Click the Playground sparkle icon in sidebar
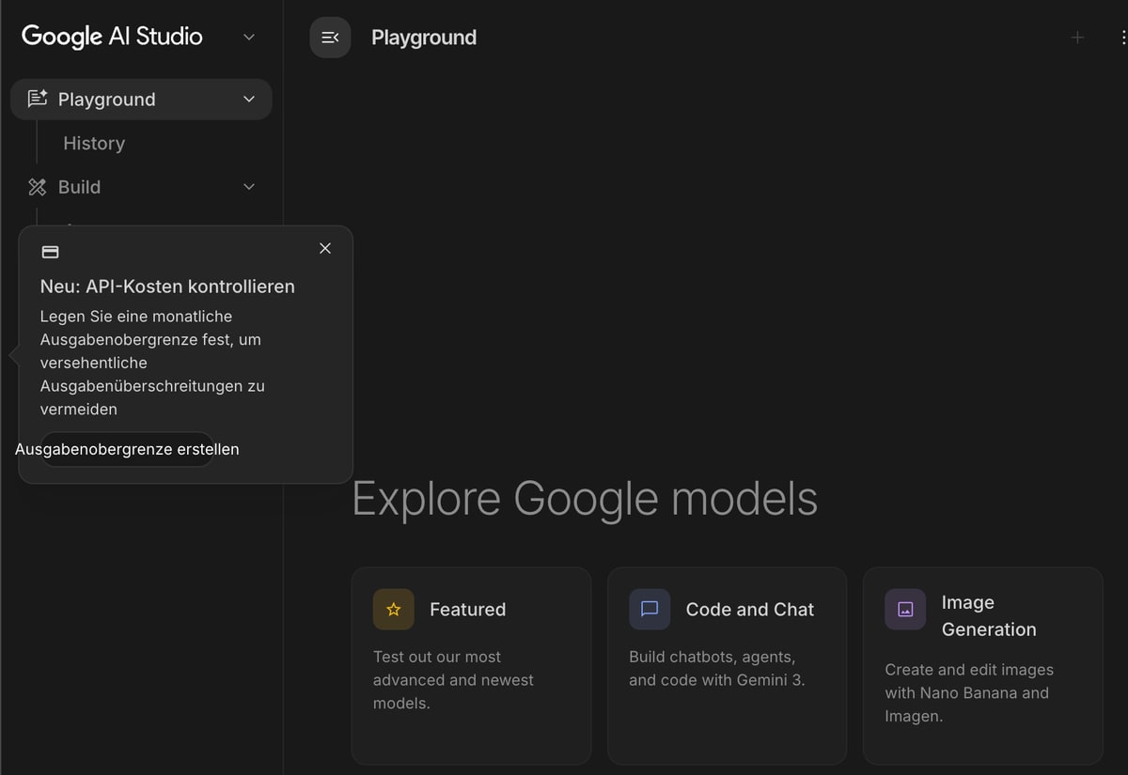The height and width of the screenshot is (775, 1128). point(38,99)
